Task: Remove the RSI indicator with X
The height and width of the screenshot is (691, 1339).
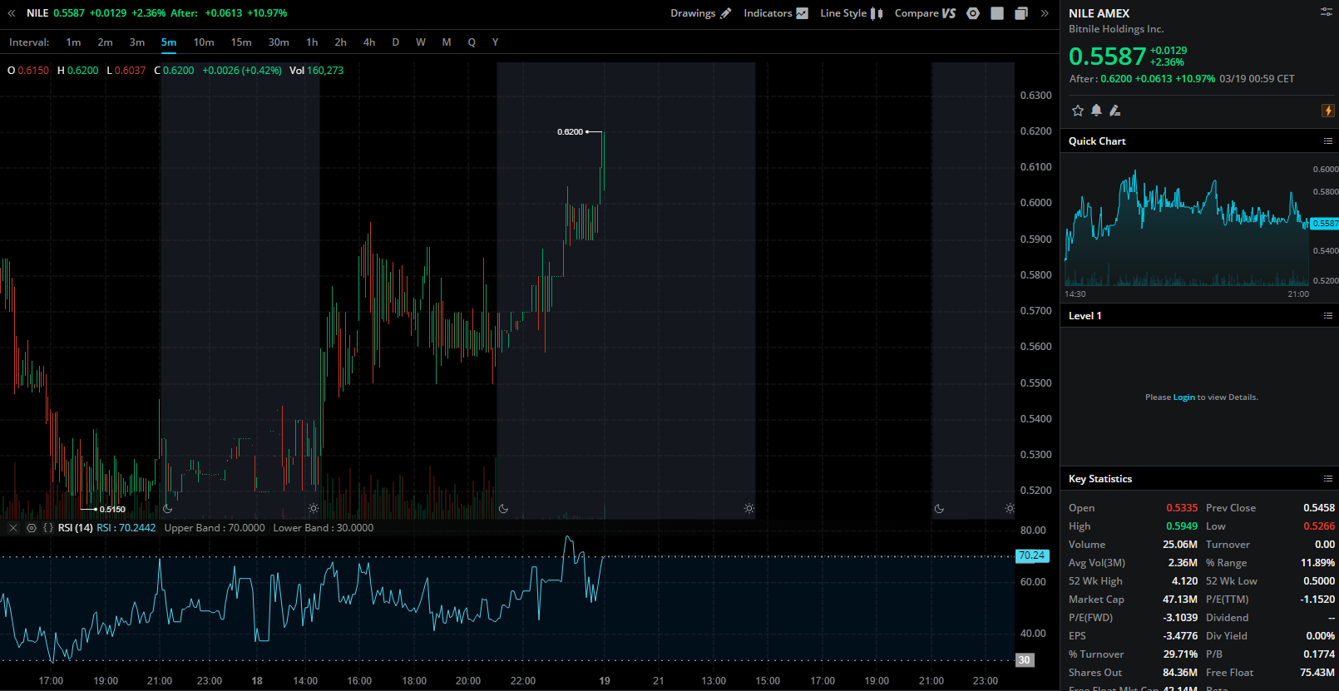Action: tap(13, 528)
